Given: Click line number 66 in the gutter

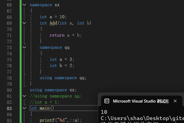Looking at the screenshot, I should [x=9, y=5].
